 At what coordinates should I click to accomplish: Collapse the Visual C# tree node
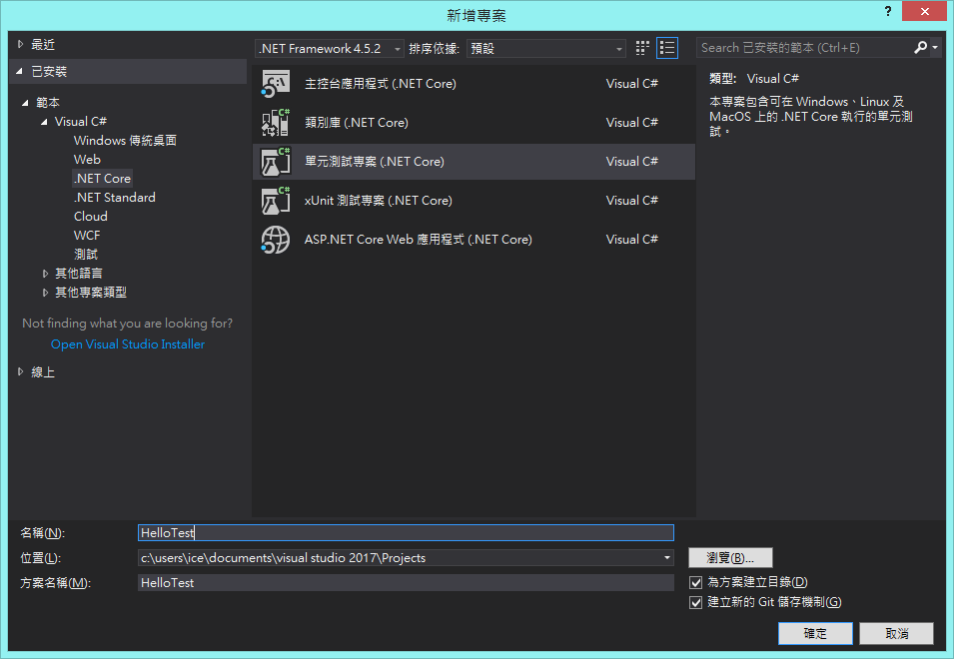point(44,122)
